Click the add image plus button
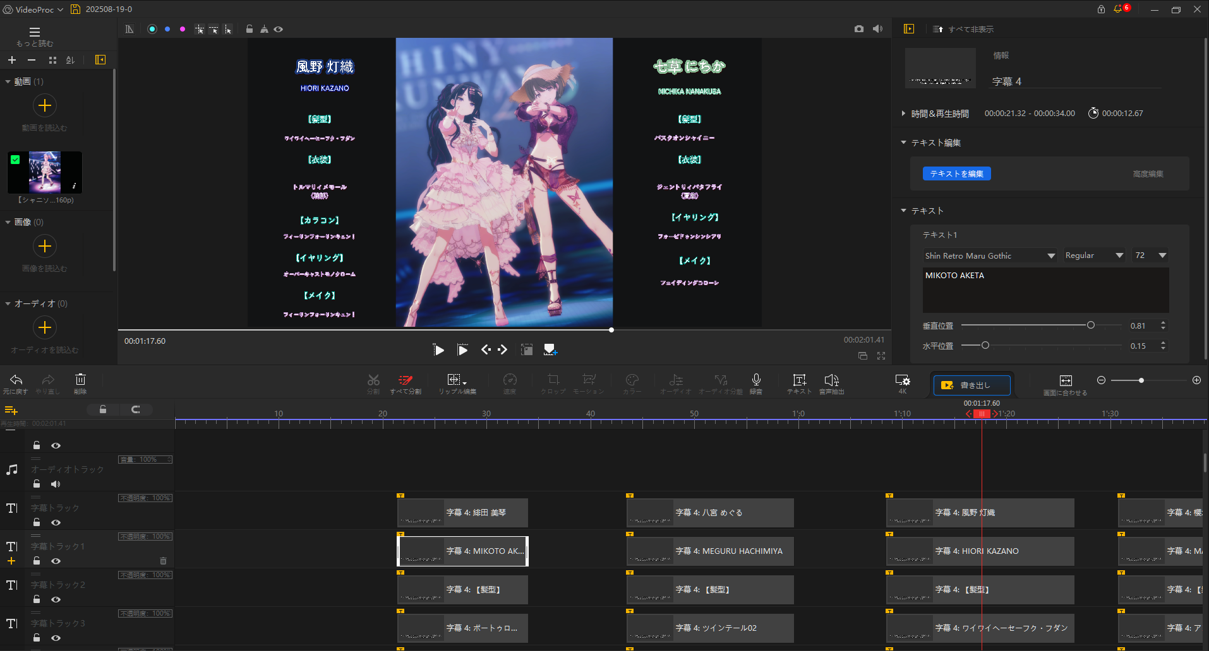The height and width of the screenshot is (651, 1209). coord(45,246)
